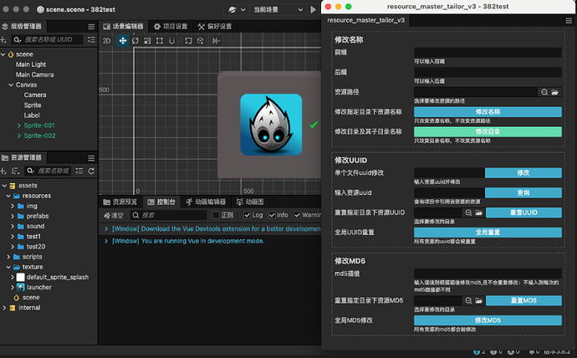Screen dimensions: 577x358
Task: Open the 资源管理器 panel menu
Action: coord(91,158)
